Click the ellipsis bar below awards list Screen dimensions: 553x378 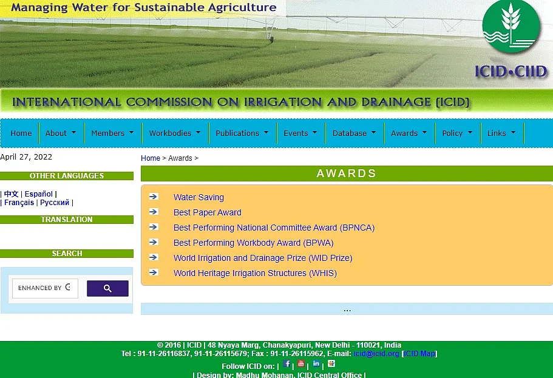[x=347, y=309]
